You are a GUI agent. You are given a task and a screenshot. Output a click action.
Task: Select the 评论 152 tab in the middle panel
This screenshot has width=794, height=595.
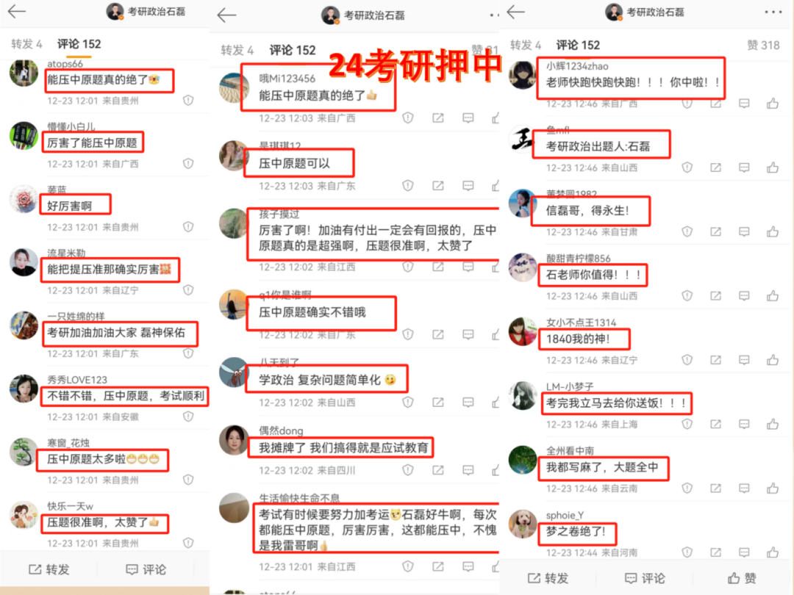(292, 50)
